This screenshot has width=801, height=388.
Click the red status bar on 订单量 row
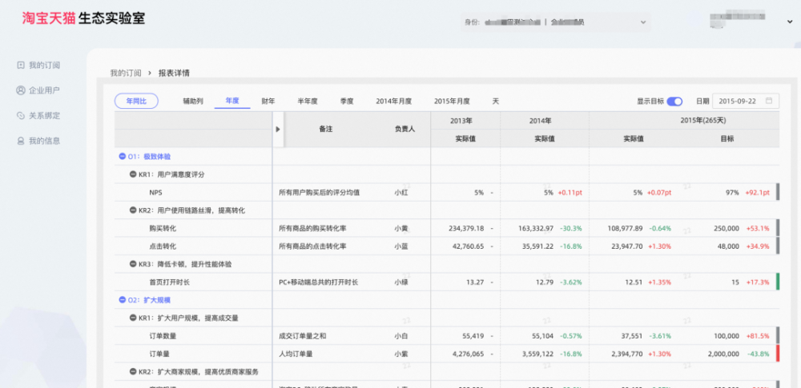tap(778, 354)
